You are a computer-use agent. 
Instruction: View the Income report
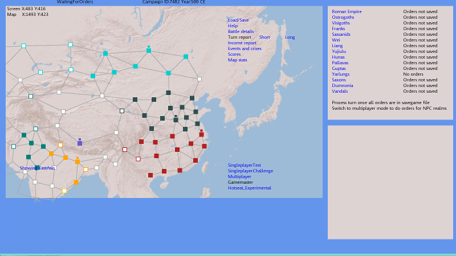point(242,43)
